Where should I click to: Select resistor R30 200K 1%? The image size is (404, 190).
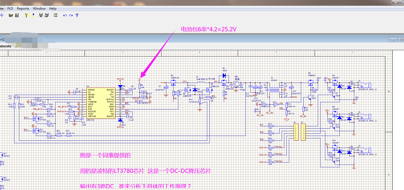(59, 136)
